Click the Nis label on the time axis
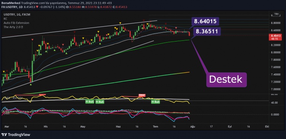 point(46,126)
